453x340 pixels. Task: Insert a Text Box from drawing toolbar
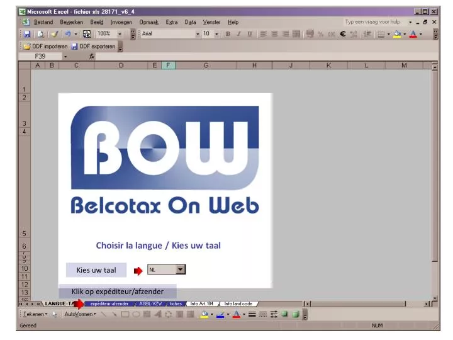point(147,314)
